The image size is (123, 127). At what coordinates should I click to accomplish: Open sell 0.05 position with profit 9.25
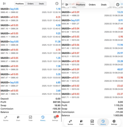tap(30, 35)
